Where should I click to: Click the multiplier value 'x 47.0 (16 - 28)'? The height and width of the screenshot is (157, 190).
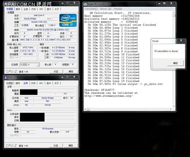click(28, 51)
